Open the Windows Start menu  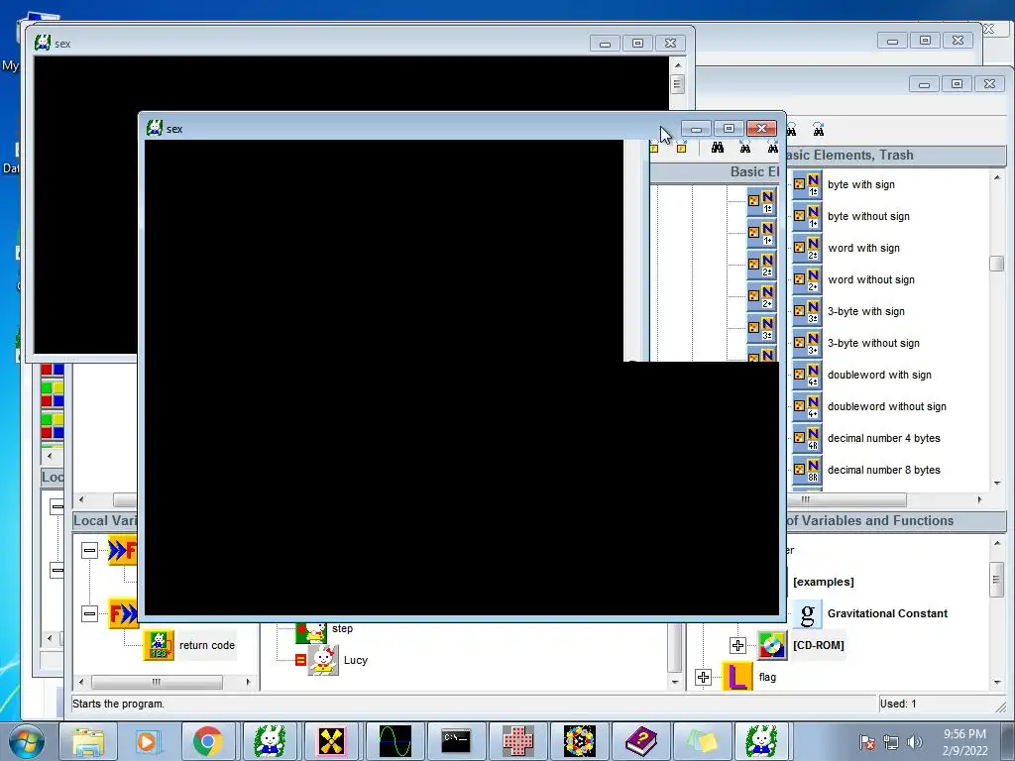[26, 741]
